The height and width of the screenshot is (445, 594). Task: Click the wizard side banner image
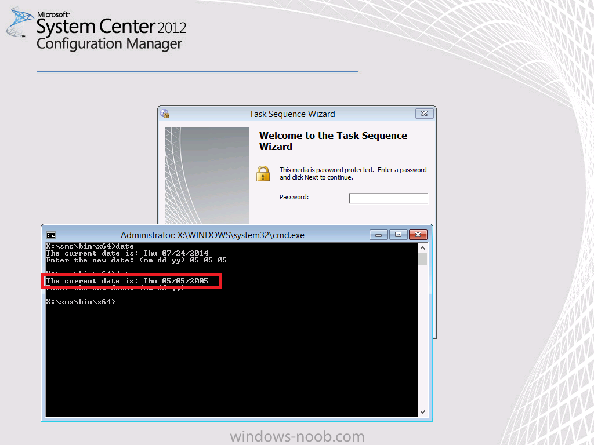(207, 175)
